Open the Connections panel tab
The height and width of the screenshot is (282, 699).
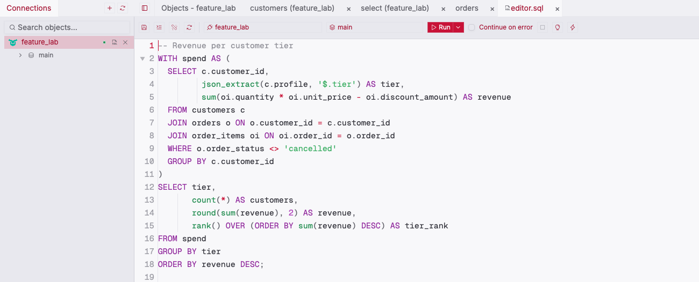tap(29, 8)
